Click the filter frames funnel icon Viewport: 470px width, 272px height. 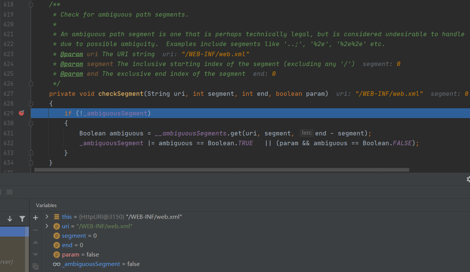(22, 219)
